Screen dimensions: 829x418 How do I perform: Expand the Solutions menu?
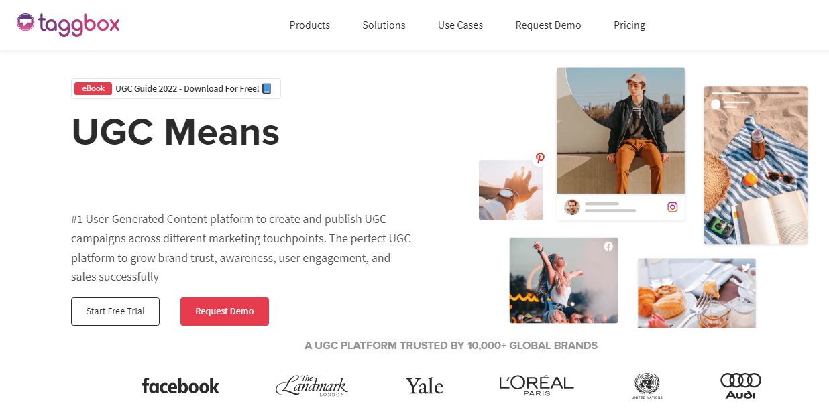[384, 25]
